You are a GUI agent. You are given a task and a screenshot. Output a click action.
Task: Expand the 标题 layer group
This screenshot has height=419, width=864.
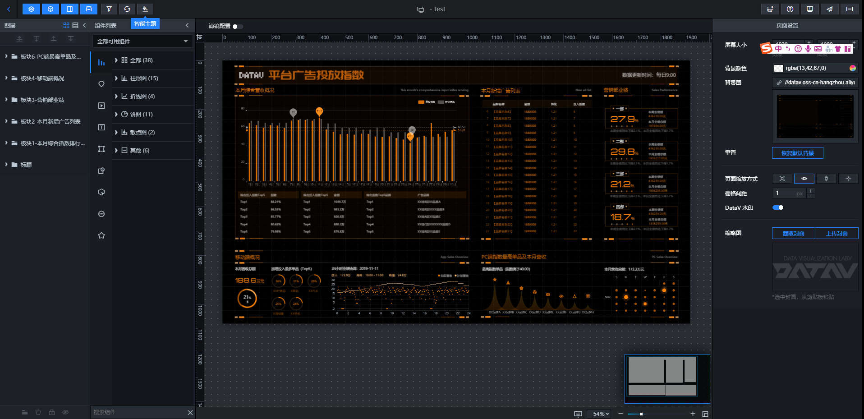[6, 165]
